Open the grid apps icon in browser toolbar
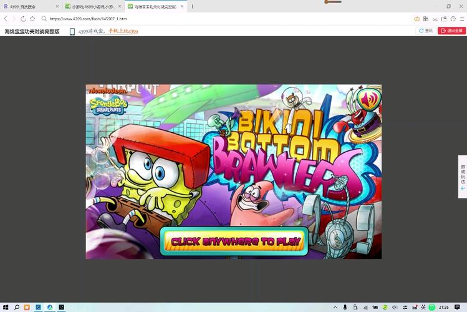This screenshot has height=312, width=467. point(426,19)
